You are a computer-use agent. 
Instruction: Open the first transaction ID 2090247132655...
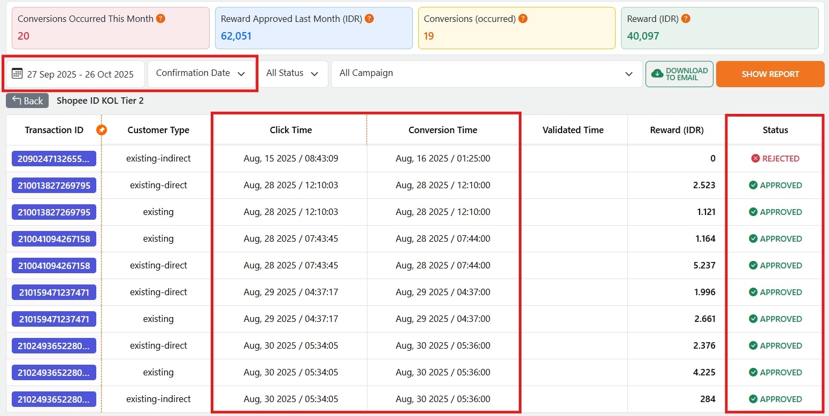coord(54,158)
